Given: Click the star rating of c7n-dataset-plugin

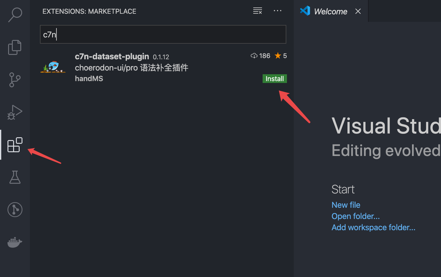Looking at the screenshot, I should [x=278, y=56].
